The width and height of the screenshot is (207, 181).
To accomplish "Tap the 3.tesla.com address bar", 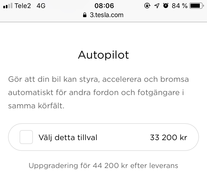I will tap(104, 15).
